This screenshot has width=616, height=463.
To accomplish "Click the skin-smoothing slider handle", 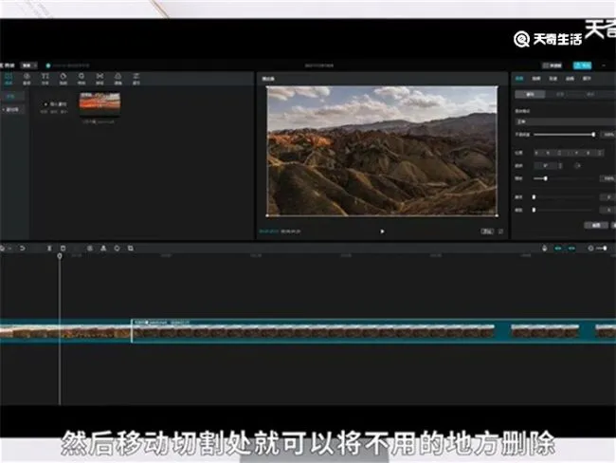I will click(534, 197).
